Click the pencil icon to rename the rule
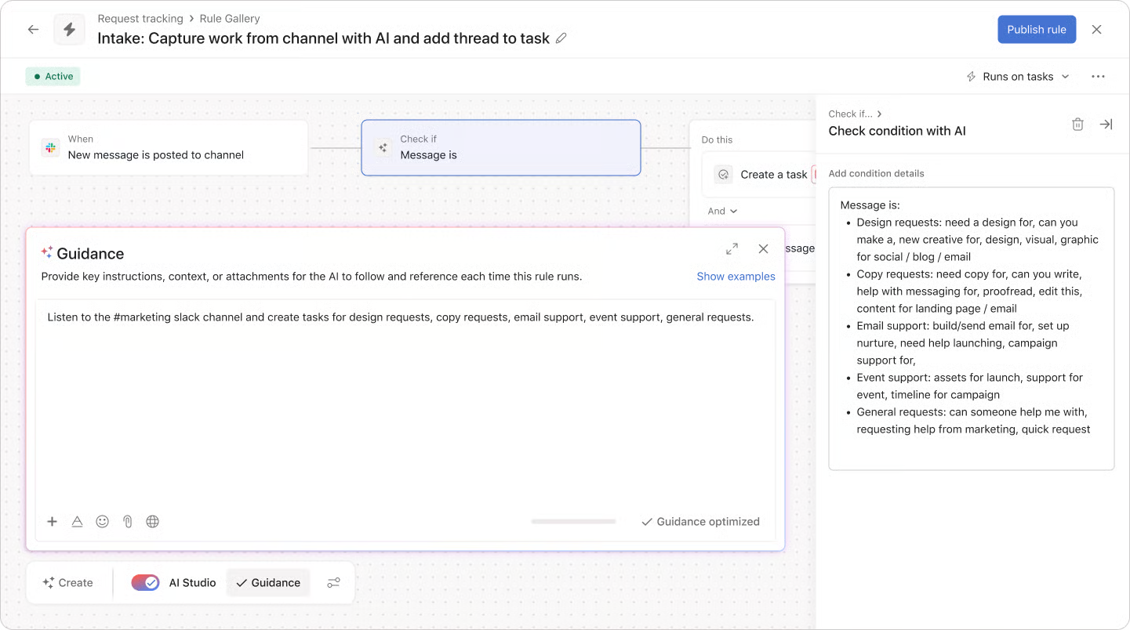 click(x=561, y=38)
